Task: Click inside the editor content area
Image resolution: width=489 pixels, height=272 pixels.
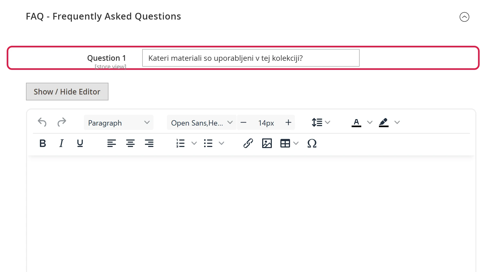Action: (x=251, y=214)
